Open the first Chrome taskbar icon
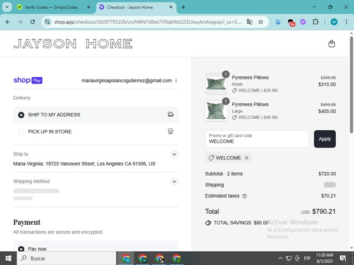Screen dimensions: 354x265 126,258
